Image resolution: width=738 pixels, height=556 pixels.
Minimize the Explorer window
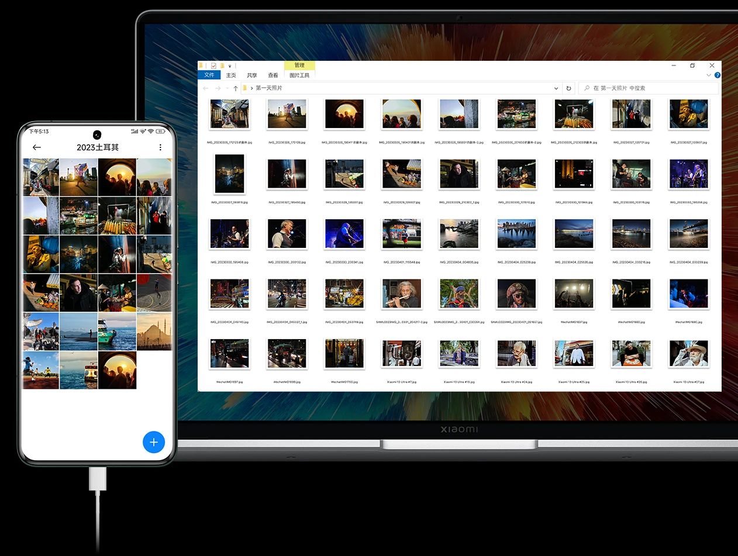pos(674,65)
